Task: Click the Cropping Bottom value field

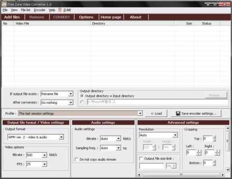Action: pos(208,163)
